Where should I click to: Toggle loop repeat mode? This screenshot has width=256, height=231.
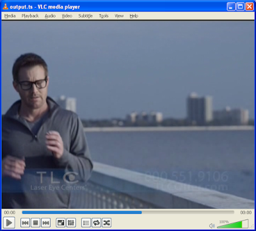click(96, 223)
